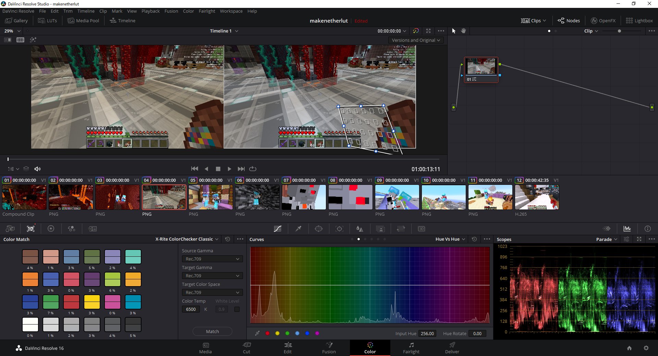Viewport: 658px width, 356px height.
Task: Enable the White Level checkbox
Action: pos(236,309)
